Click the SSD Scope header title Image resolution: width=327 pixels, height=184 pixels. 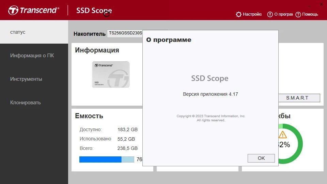[x=94, y=10]
